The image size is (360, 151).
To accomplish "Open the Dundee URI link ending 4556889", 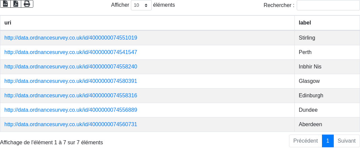I will point(71,110).
